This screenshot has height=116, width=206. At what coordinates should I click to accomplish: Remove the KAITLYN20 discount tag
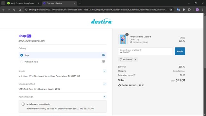tap(136, 59)
